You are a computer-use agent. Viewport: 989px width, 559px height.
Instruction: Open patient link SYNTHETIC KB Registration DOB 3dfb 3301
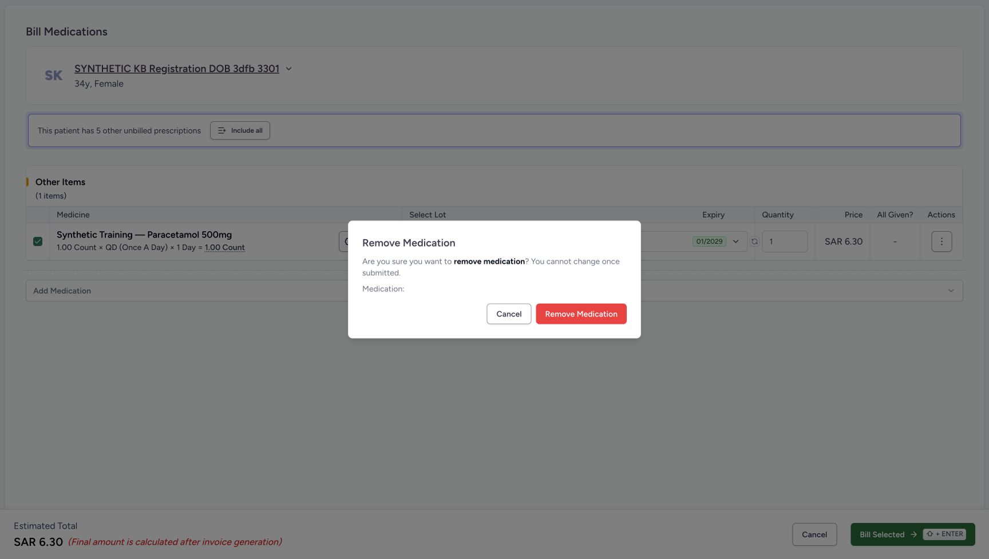(x=177, y=69)
